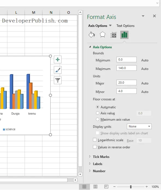This screenshot has height=190, width=161.
Task: Click the chart's bottom-right resize handle
Action: coord(51,135)
